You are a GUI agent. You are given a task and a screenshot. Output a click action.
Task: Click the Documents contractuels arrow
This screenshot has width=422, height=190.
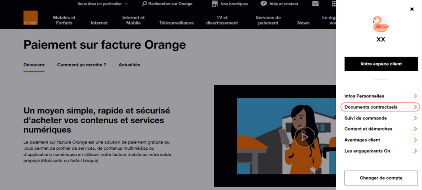tap(415, 107)
